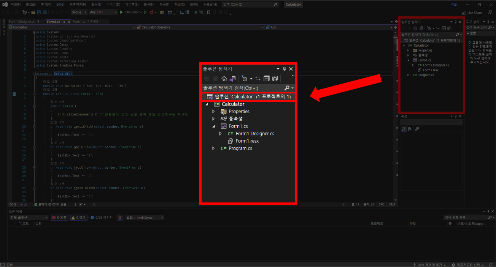Click the error list filter funnel icon
Screen dimensions: 496x267
coord(119,218)
